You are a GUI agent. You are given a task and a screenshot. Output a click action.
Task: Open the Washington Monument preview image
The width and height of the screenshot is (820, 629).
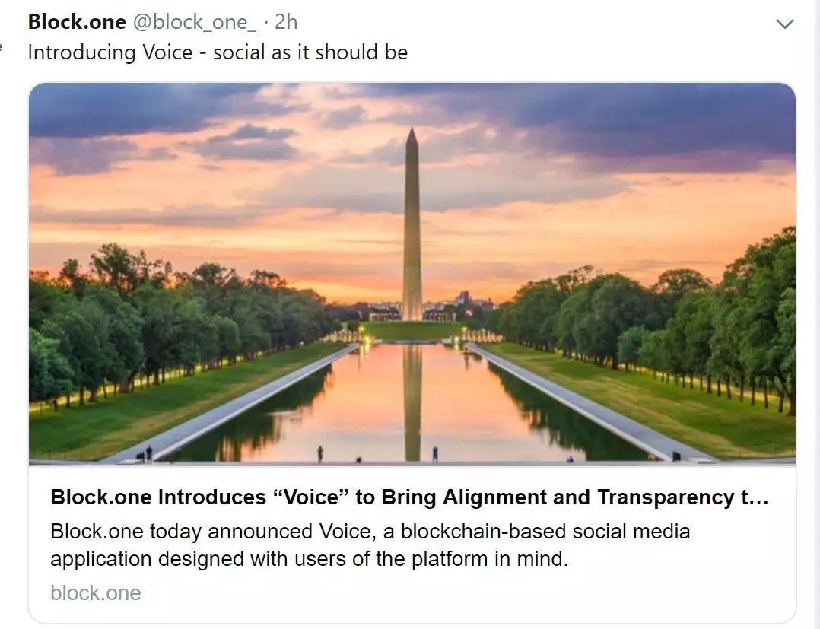(412, 274)
